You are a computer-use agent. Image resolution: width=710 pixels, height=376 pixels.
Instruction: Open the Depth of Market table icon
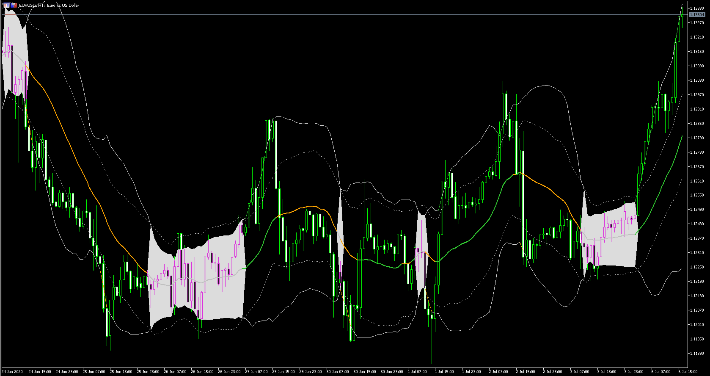click(6, 5)
